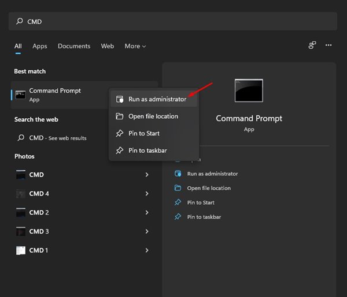Switch to the Documents tab
Screen dimensions: 347x297
(74, 46)
